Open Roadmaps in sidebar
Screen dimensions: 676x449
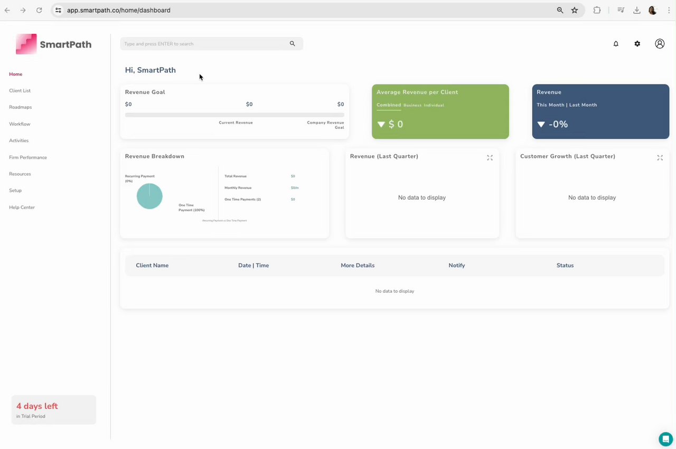click(x=20, y=107)
